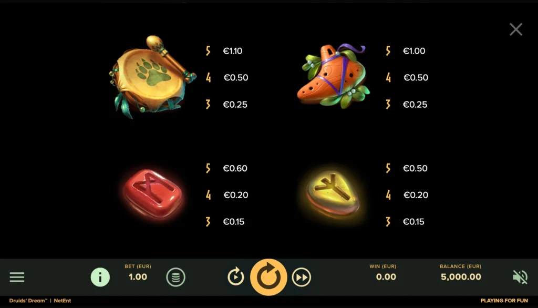Open the coin stack bet settings
Viewport: 538px width, 308px height.
[x=175, y=277]
